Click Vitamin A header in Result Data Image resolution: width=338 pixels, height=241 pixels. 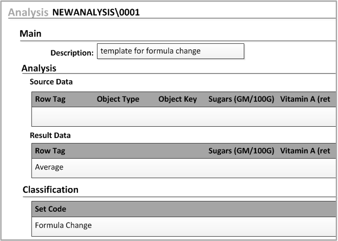tap(305, 151)
